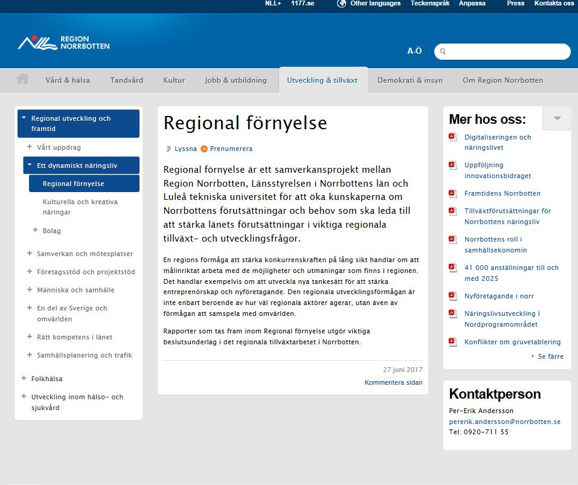Click the Regional förnyelse page heading
Image resolution: width=578 pixels, height=485 pixels.
[x=245, y=123]
